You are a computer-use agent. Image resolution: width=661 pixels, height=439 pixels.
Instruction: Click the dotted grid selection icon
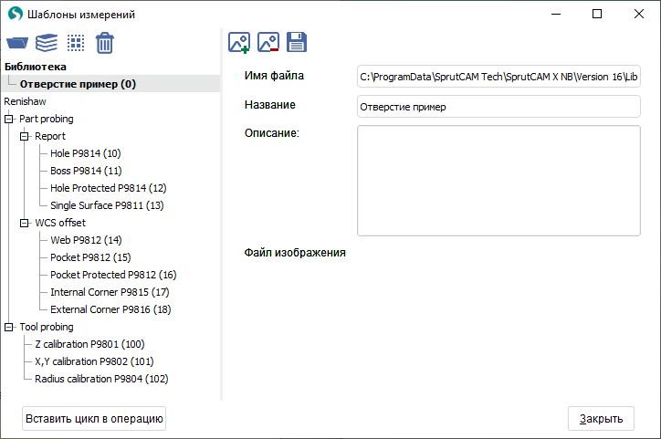click(x=76, y=43)
